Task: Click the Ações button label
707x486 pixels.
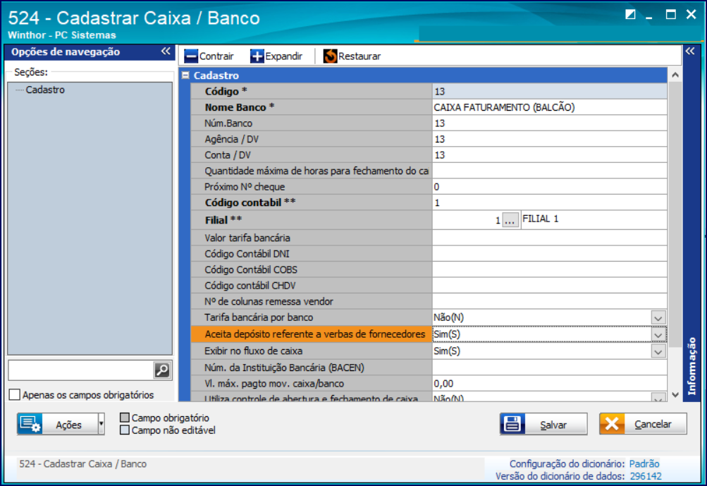Action: point(68,425)
